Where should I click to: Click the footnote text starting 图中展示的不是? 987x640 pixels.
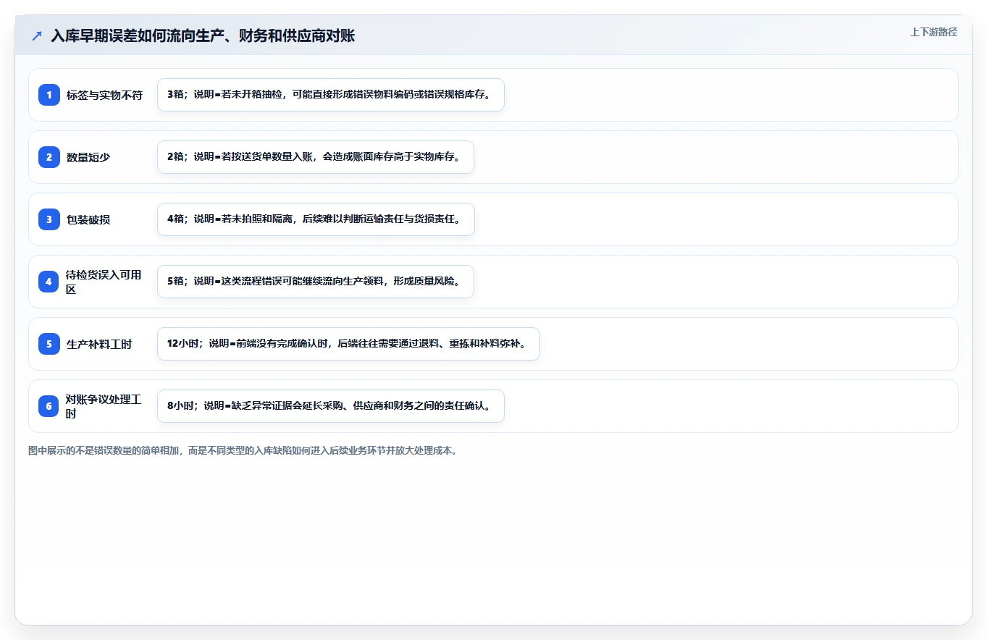pos(243,450)
